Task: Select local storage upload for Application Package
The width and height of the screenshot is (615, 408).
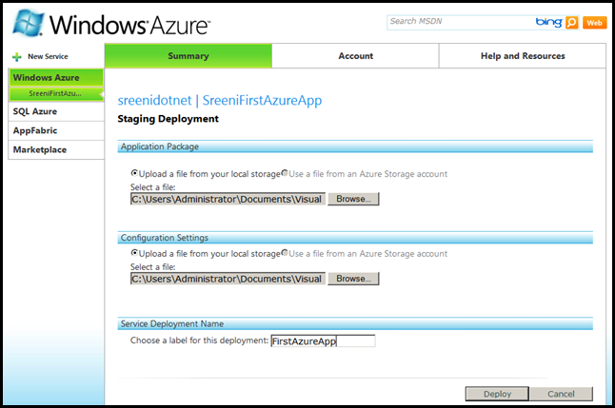Action: 134,174
